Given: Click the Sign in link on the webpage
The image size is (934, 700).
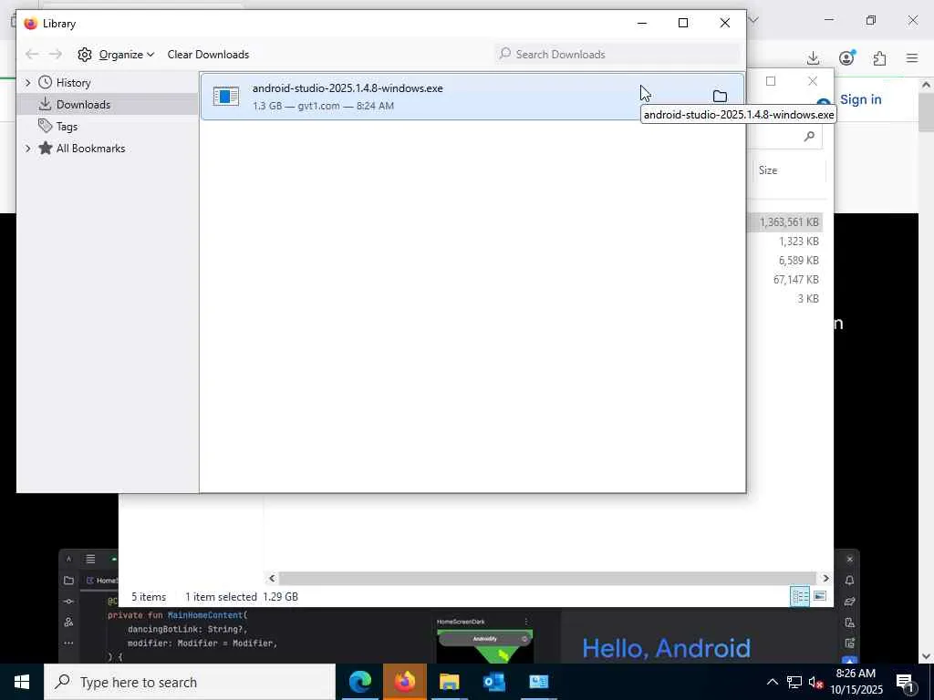Looking at the screenshot, I should 860,99.
